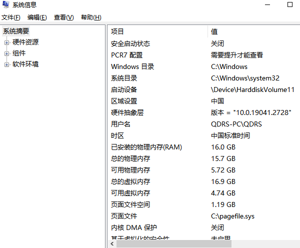
Task: Click the value 中国标准时间
Action: point(230,135)
